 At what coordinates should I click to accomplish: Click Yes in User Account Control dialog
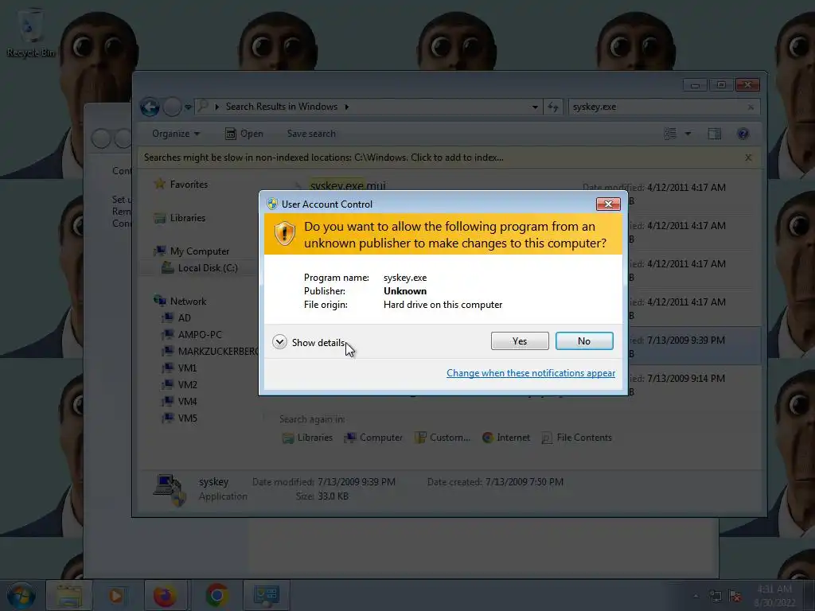point(519,341)
